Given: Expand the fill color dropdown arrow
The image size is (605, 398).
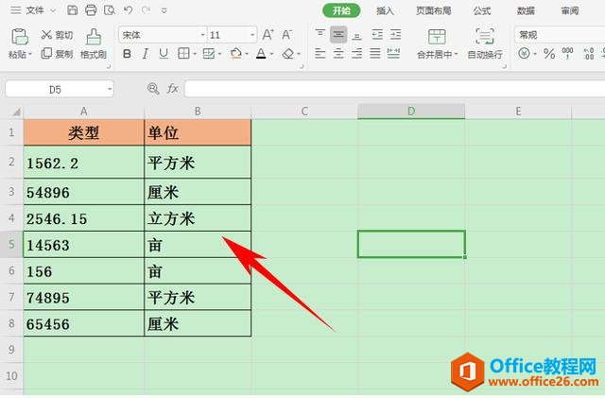Looking at the screenshot, I should (x=247, y=54).
